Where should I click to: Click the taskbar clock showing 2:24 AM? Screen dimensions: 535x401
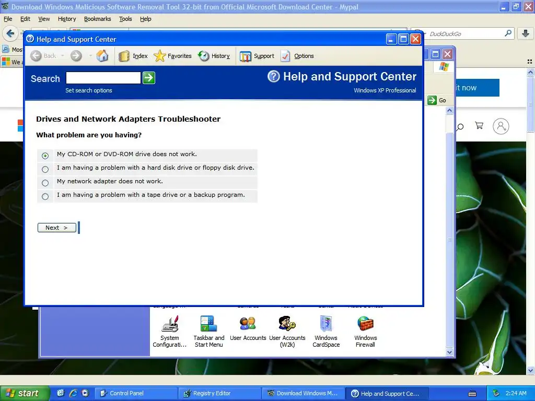516,394
